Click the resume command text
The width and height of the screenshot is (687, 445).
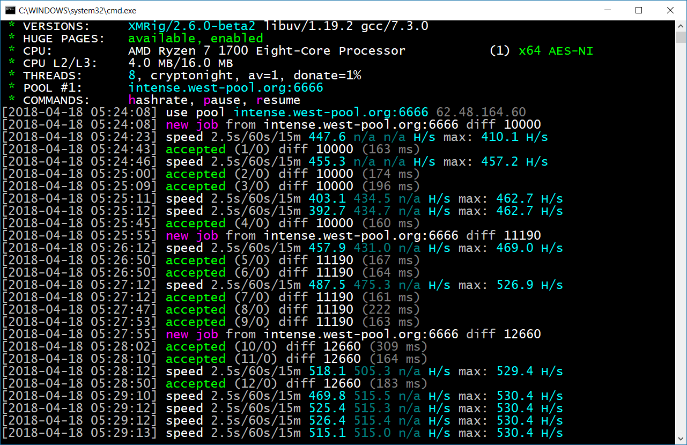[278, 100]
